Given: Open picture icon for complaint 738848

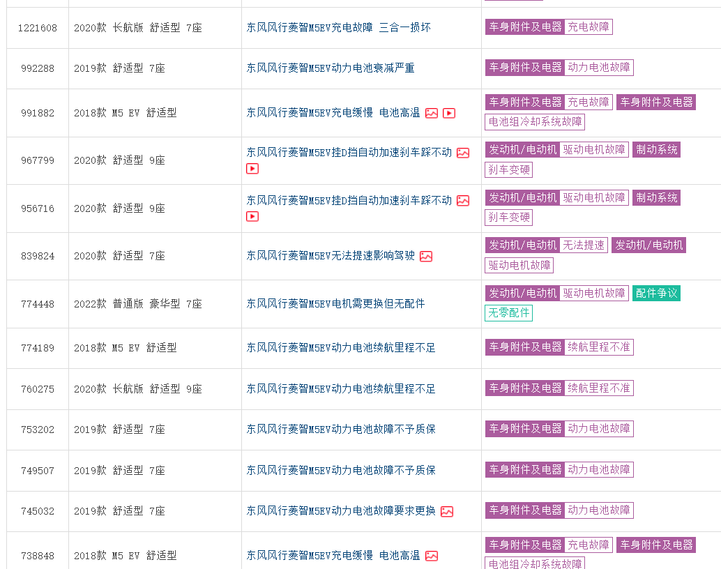Looking at the screenshot, I should coord(432,556).
